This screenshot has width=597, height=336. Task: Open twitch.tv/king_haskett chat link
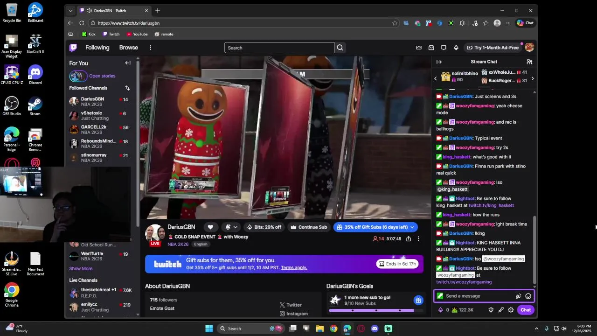(x=491, y=205)
